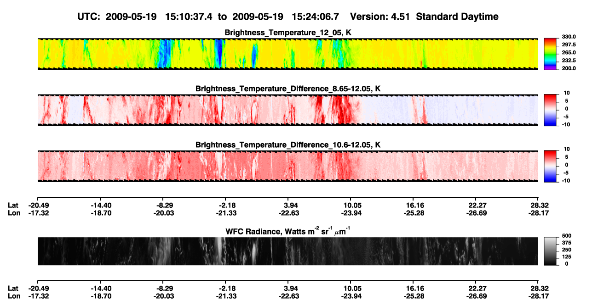Screen dimensions: 598x306
Task: Click the Brightness_Temperature_12_05 image strip
Action: point(287,54)
